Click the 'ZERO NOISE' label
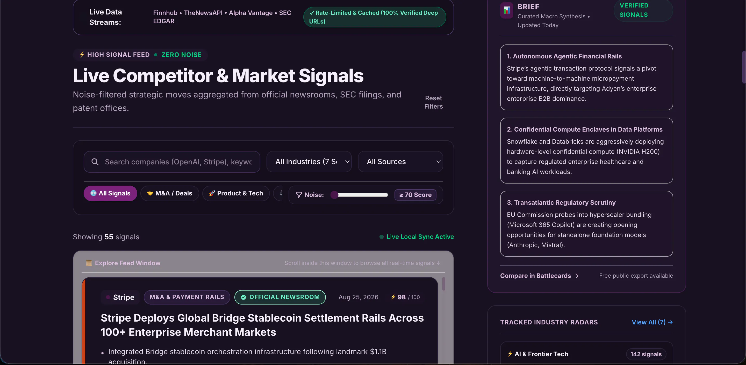Image resolution: width=746 pixels, height=365 pixels. [x=181, y=55]
